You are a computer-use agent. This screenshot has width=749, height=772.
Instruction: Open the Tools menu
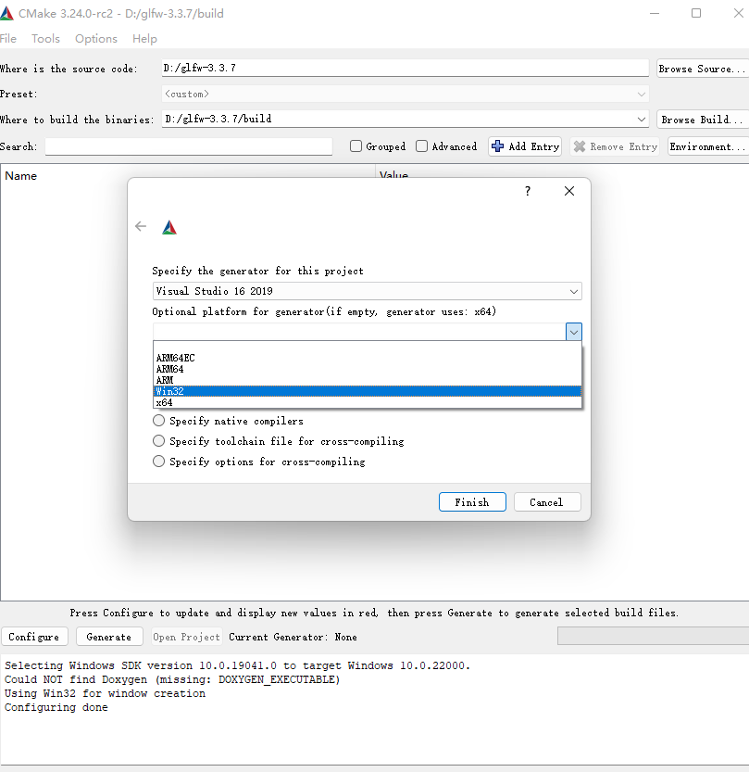pyautogui.click(x=45, y=38)
